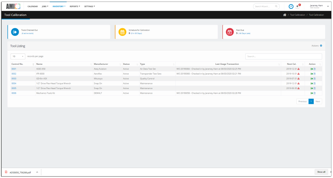Click the green check-out arrow for tool 0002

(x=312, y=74)
